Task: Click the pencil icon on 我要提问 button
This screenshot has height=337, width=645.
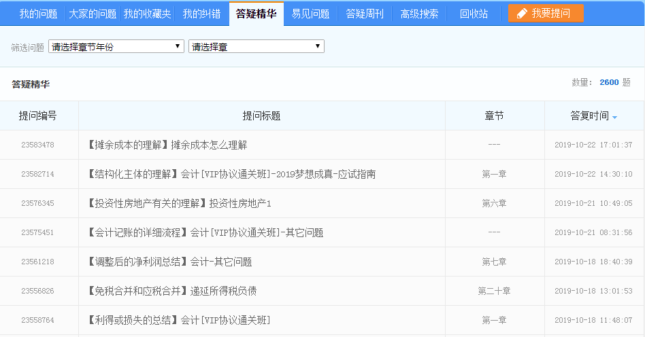Action: 522,14
